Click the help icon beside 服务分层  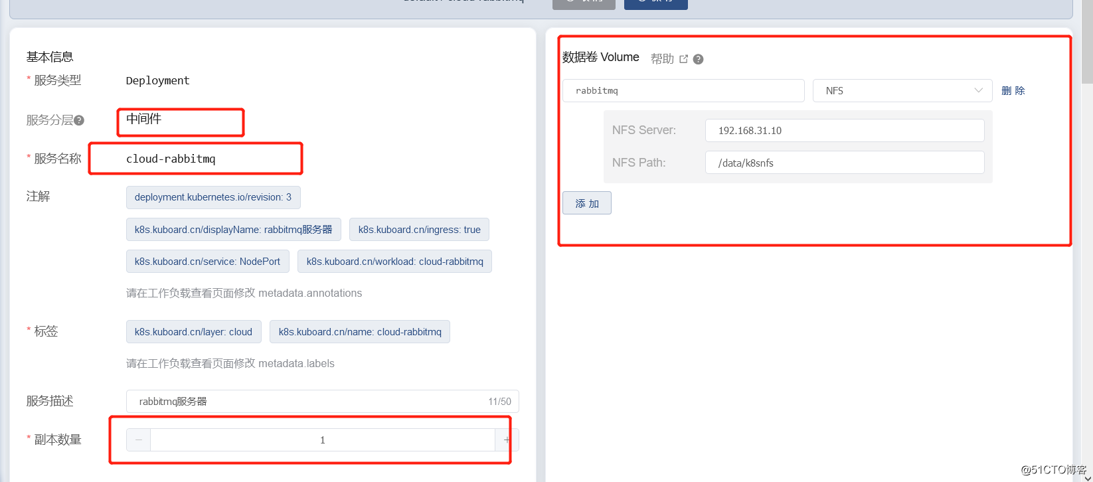[79, 120]
